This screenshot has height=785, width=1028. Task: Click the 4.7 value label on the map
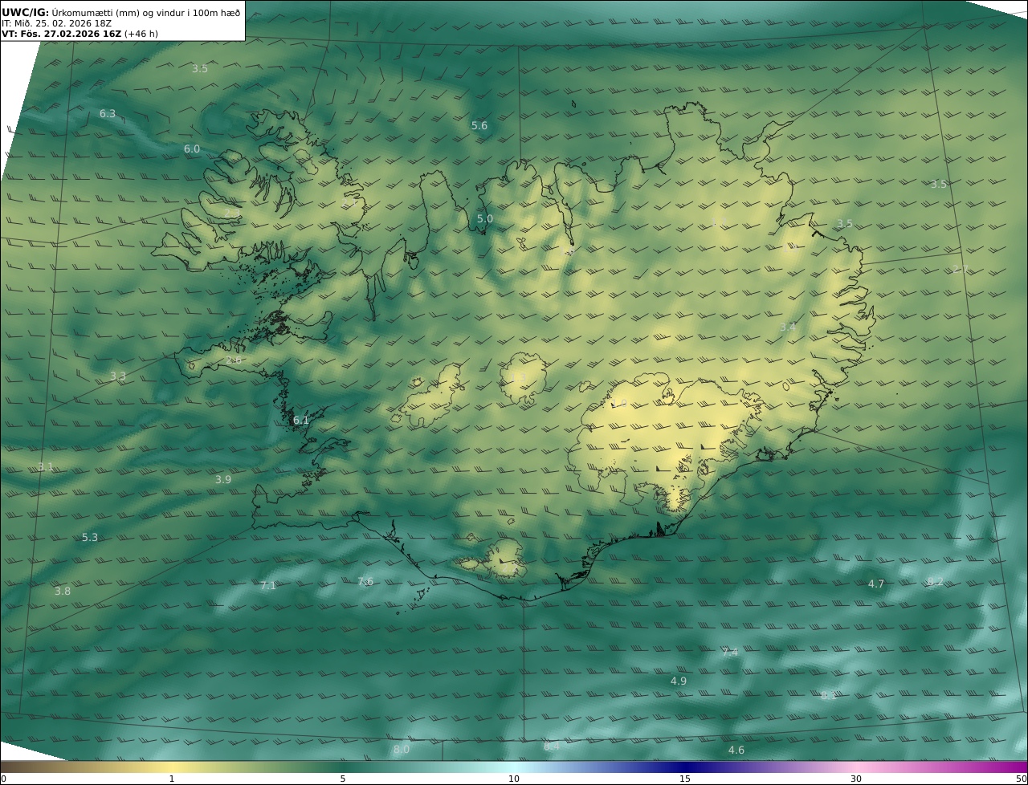click(x=876, y=584)
